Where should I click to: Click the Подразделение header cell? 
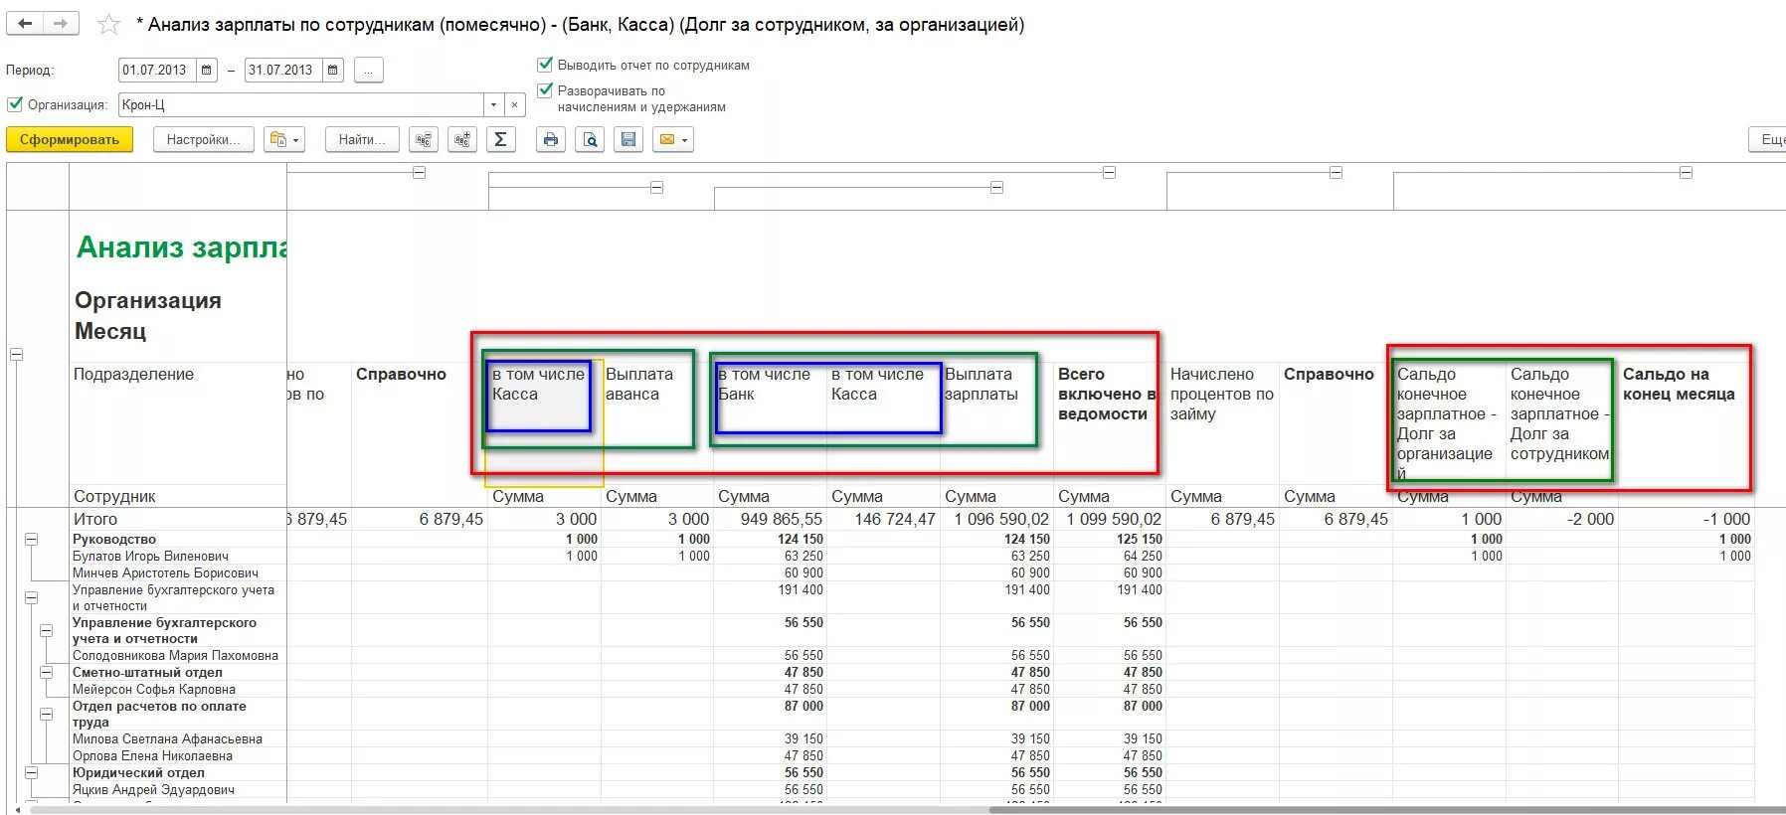point(178,423)
